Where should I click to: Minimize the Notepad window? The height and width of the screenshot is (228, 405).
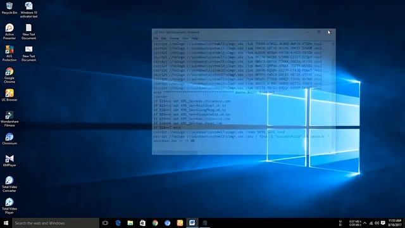(x=308, y=32)
